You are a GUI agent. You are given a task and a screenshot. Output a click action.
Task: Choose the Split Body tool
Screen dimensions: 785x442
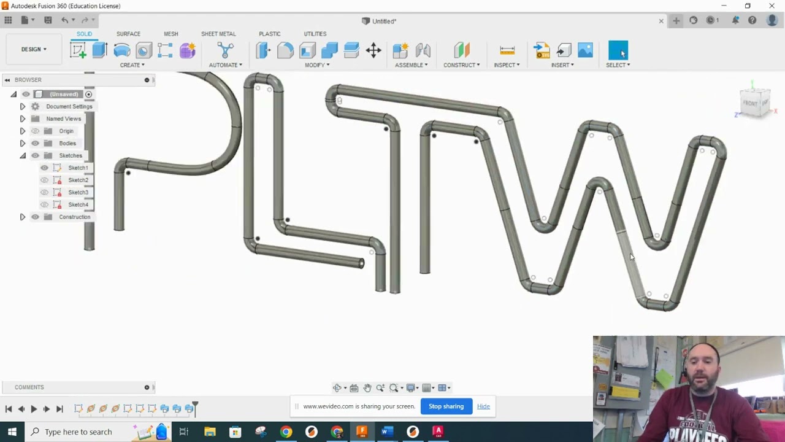coord(351,50)
